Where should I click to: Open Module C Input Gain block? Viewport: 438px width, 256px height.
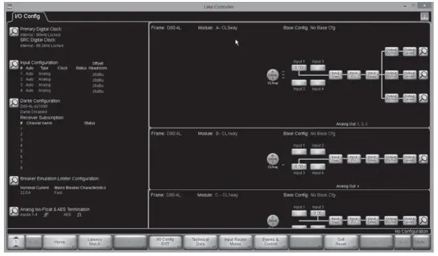pyautogui.click(x=336, y=220)
